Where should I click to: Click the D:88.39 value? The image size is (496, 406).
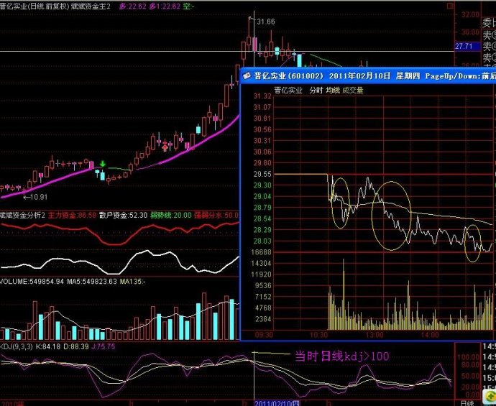point(76,347)
